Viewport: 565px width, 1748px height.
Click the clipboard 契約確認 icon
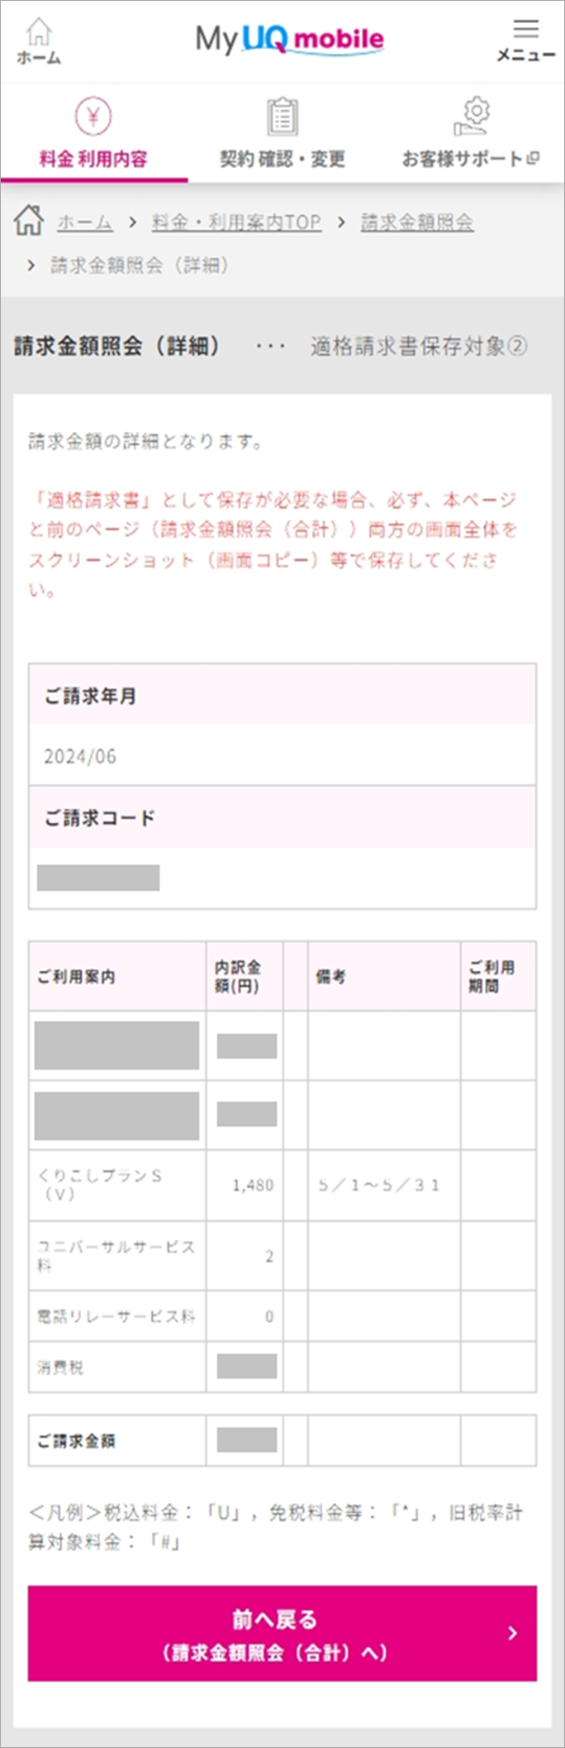click(x=282, y=116)
